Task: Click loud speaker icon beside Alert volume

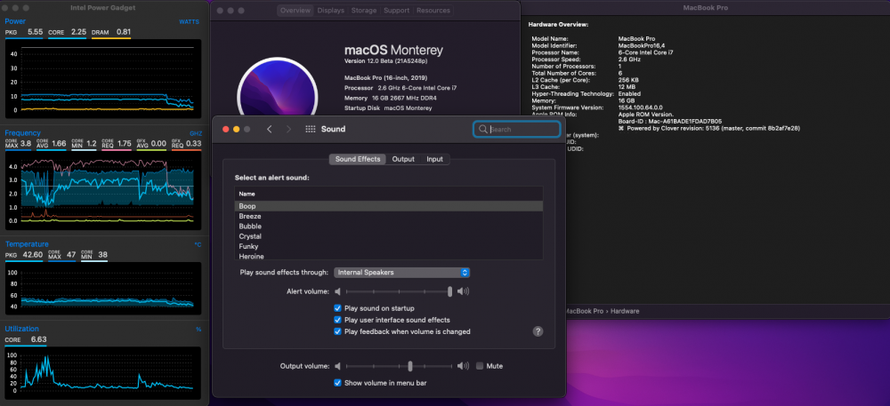Action: pyautogui.click(x=463, y=291)
